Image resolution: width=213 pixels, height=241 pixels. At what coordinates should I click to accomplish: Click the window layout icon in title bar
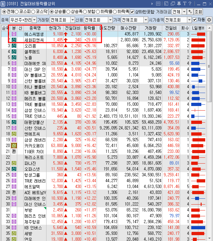(166, 4)
